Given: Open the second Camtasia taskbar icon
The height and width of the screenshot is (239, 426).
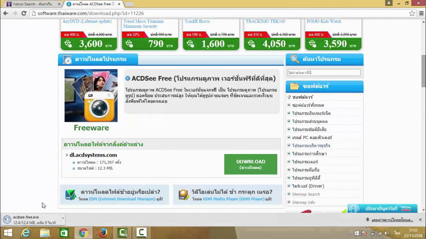Looking at the screenshot, I should (141, 233).
